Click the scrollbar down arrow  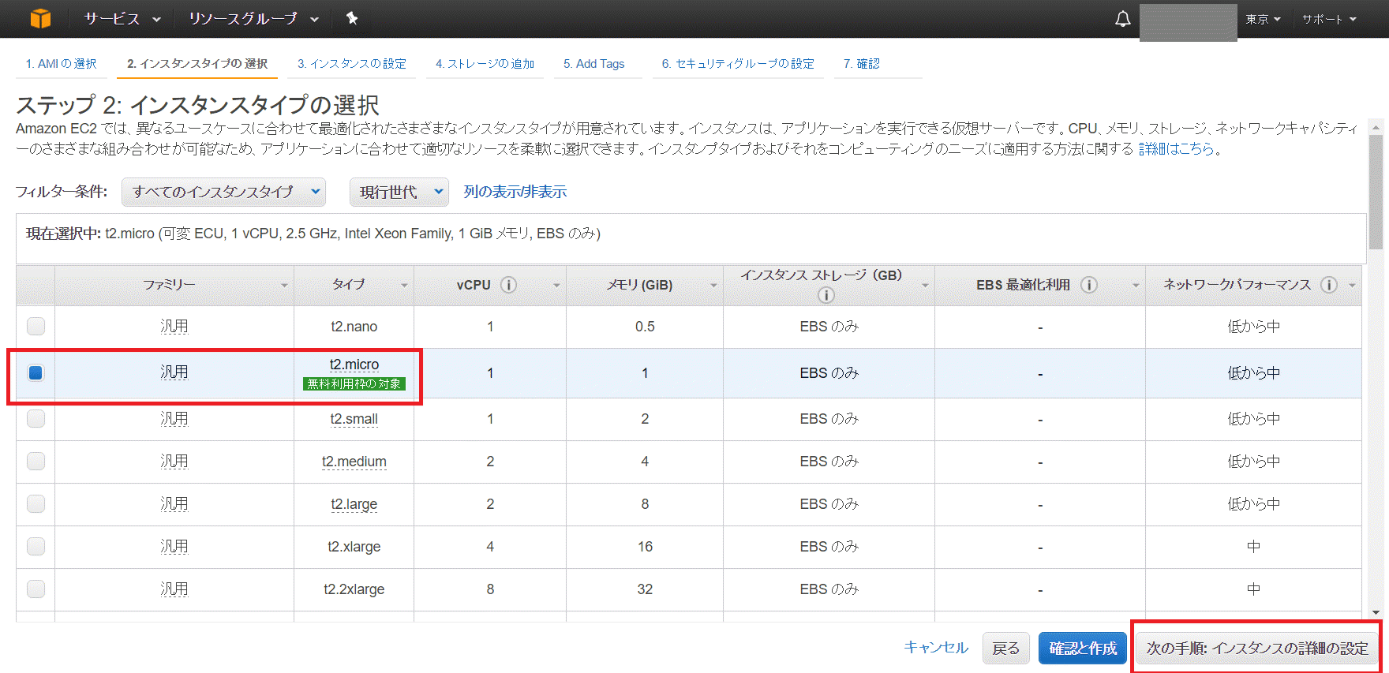coord(1376,612)
